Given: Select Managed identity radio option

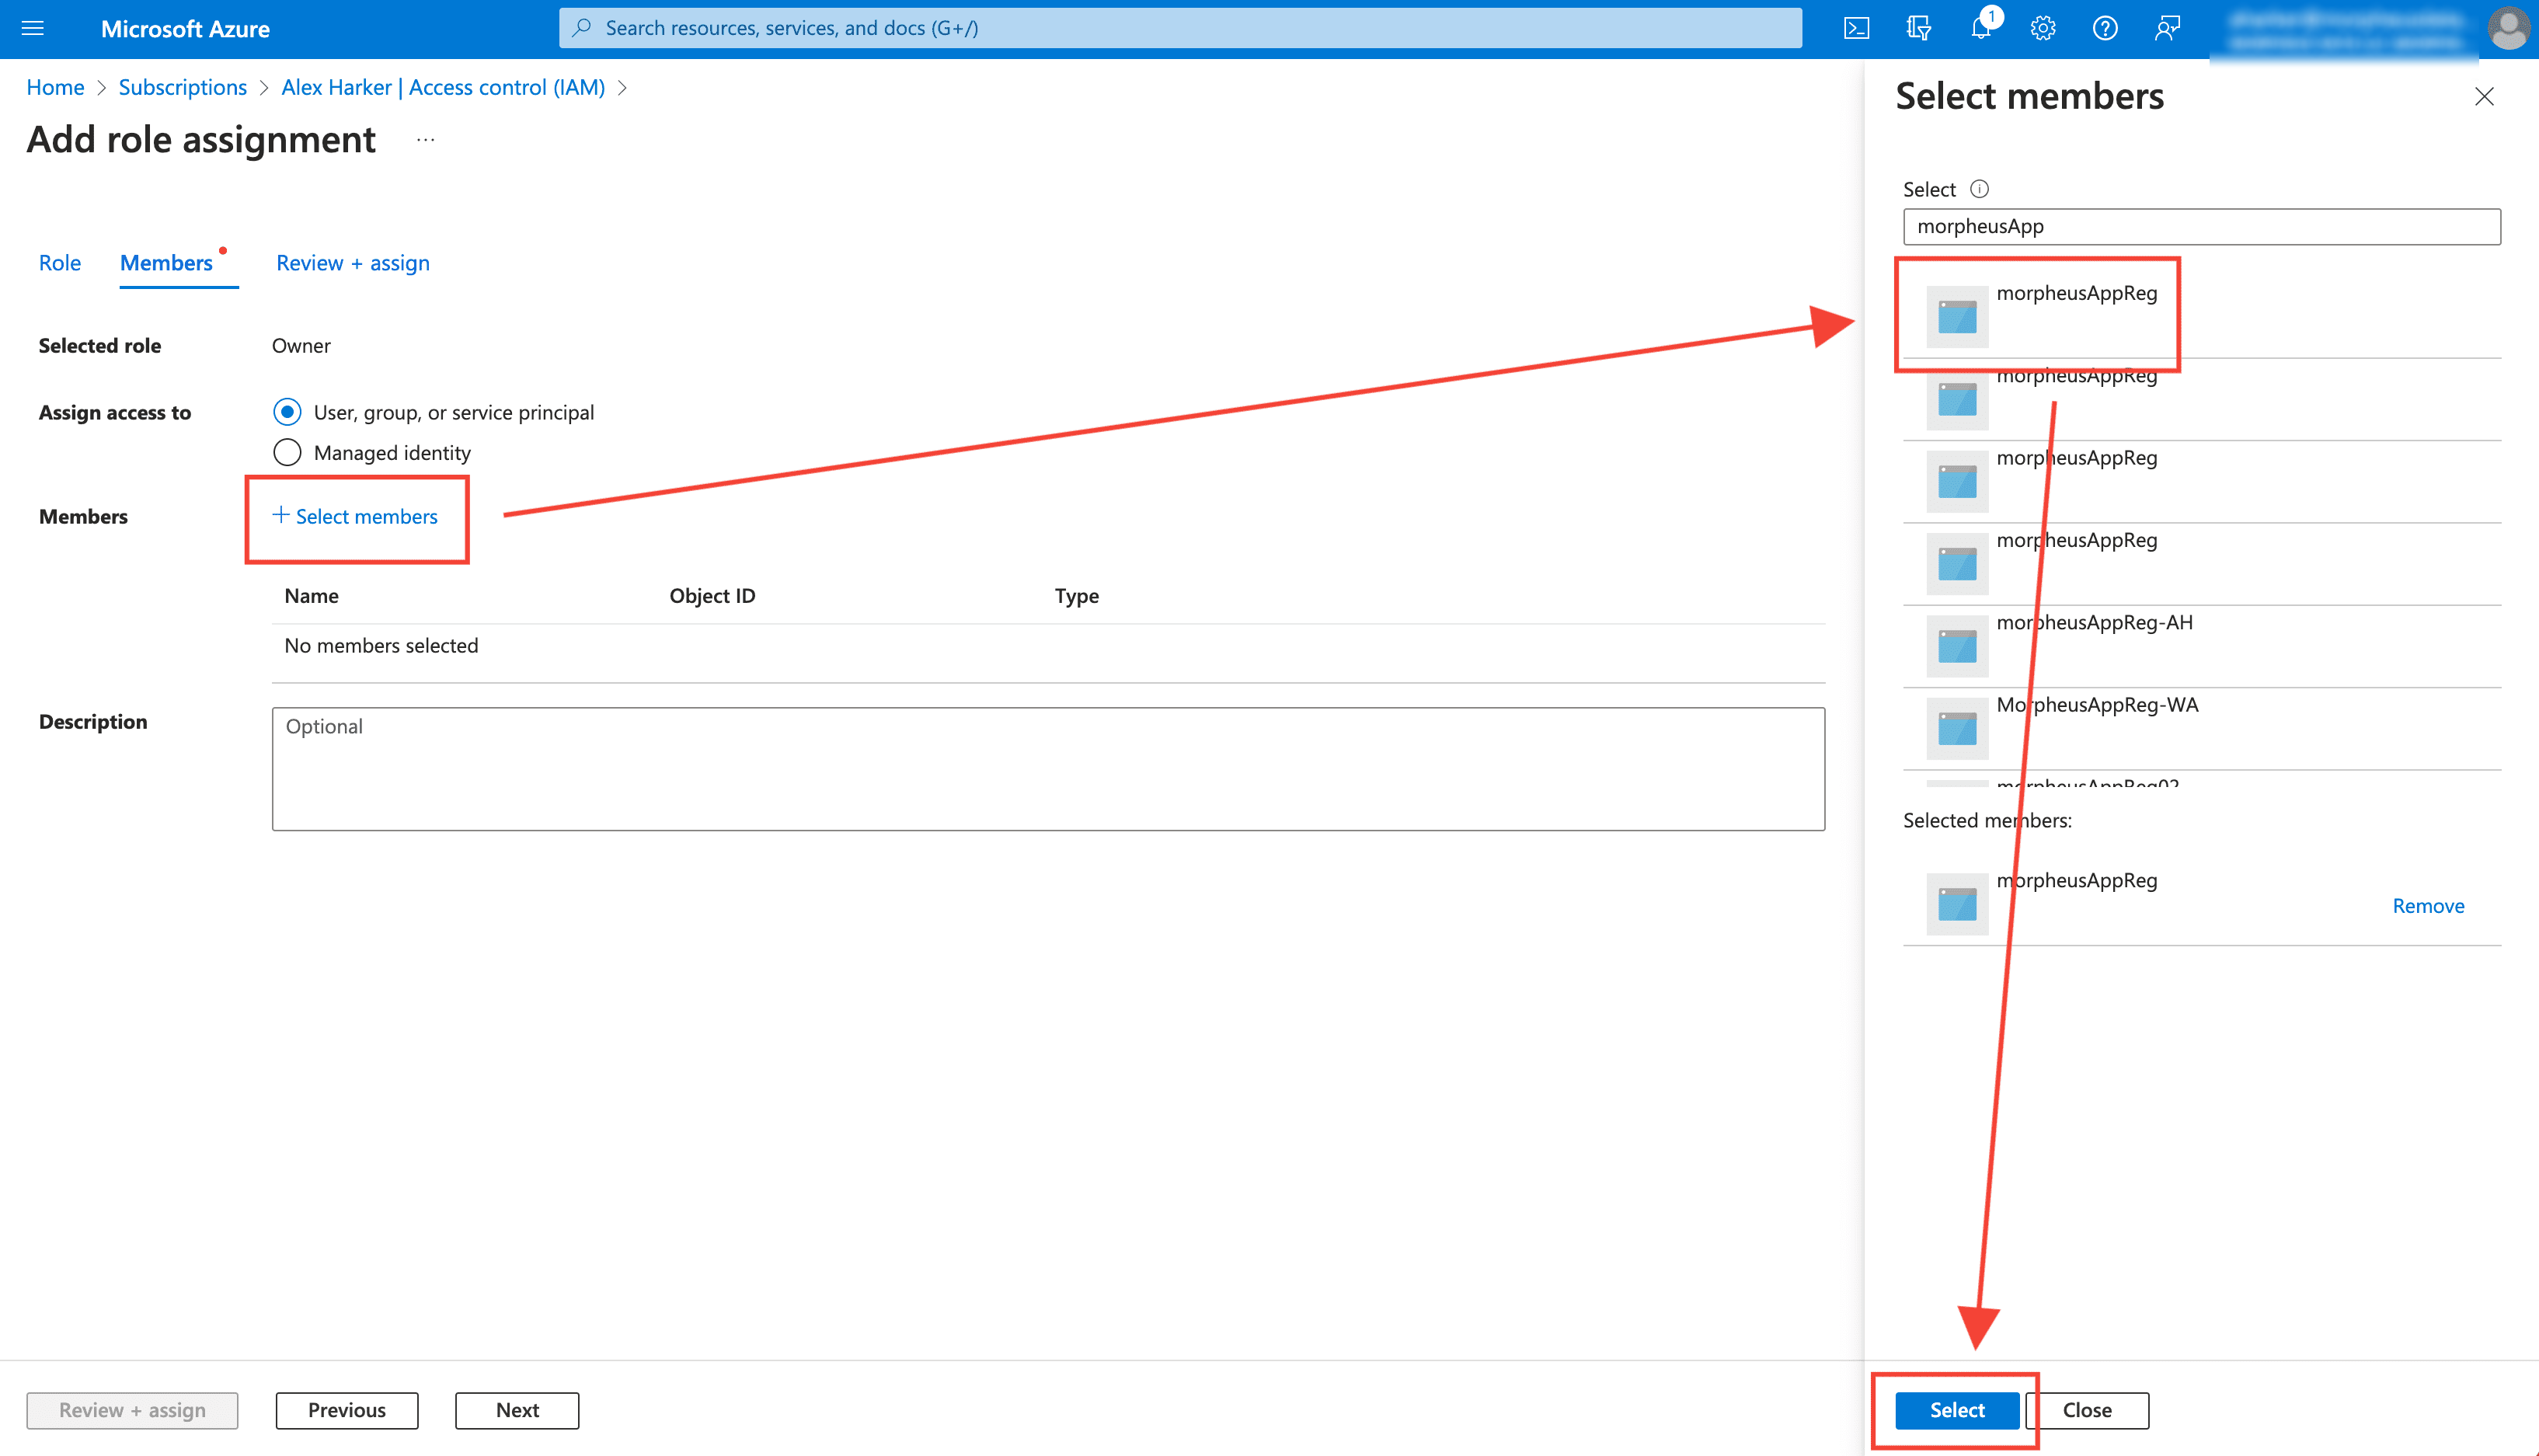Looking at the screenshot, I should pos(287,453).
